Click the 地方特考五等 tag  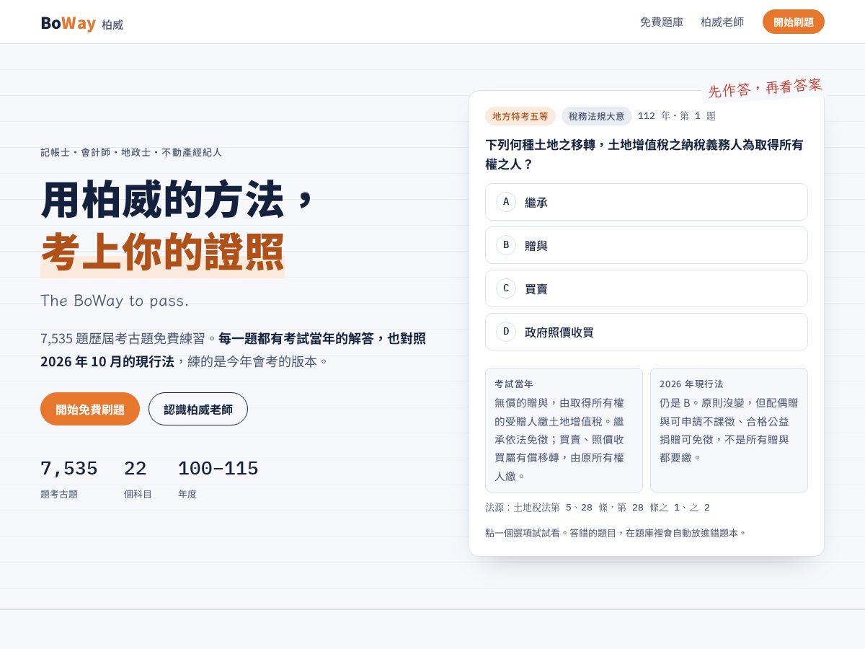[520, 116]
